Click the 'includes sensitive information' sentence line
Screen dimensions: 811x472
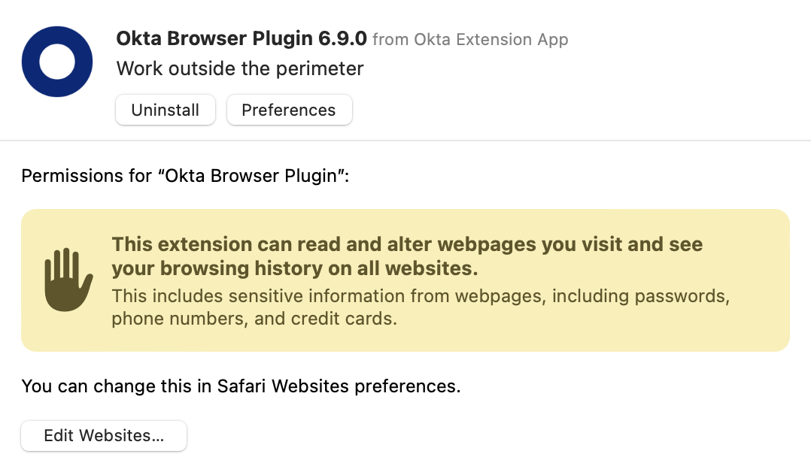point(421,296)
